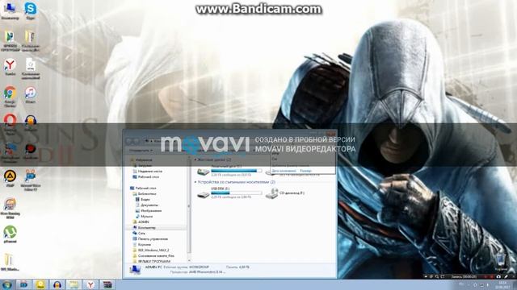The image size is (517, 290).
Task: Launch Yandex browser from the desktop
Action: click(10, 67)
